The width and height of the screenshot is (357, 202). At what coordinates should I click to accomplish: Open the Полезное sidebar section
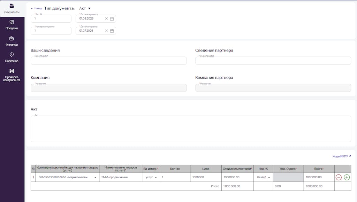pos(12,57)
